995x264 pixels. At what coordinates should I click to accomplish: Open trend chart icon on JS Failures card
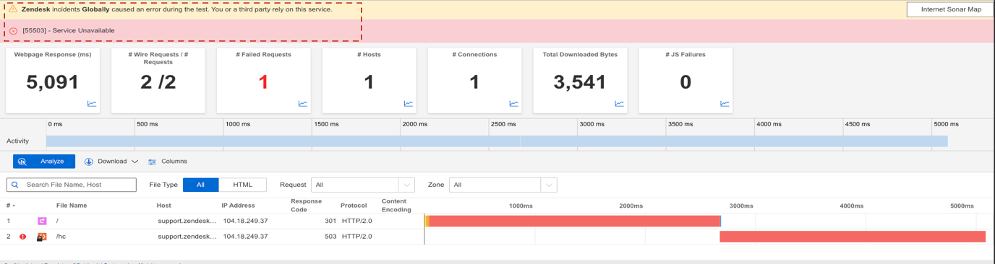click(725, 104)
